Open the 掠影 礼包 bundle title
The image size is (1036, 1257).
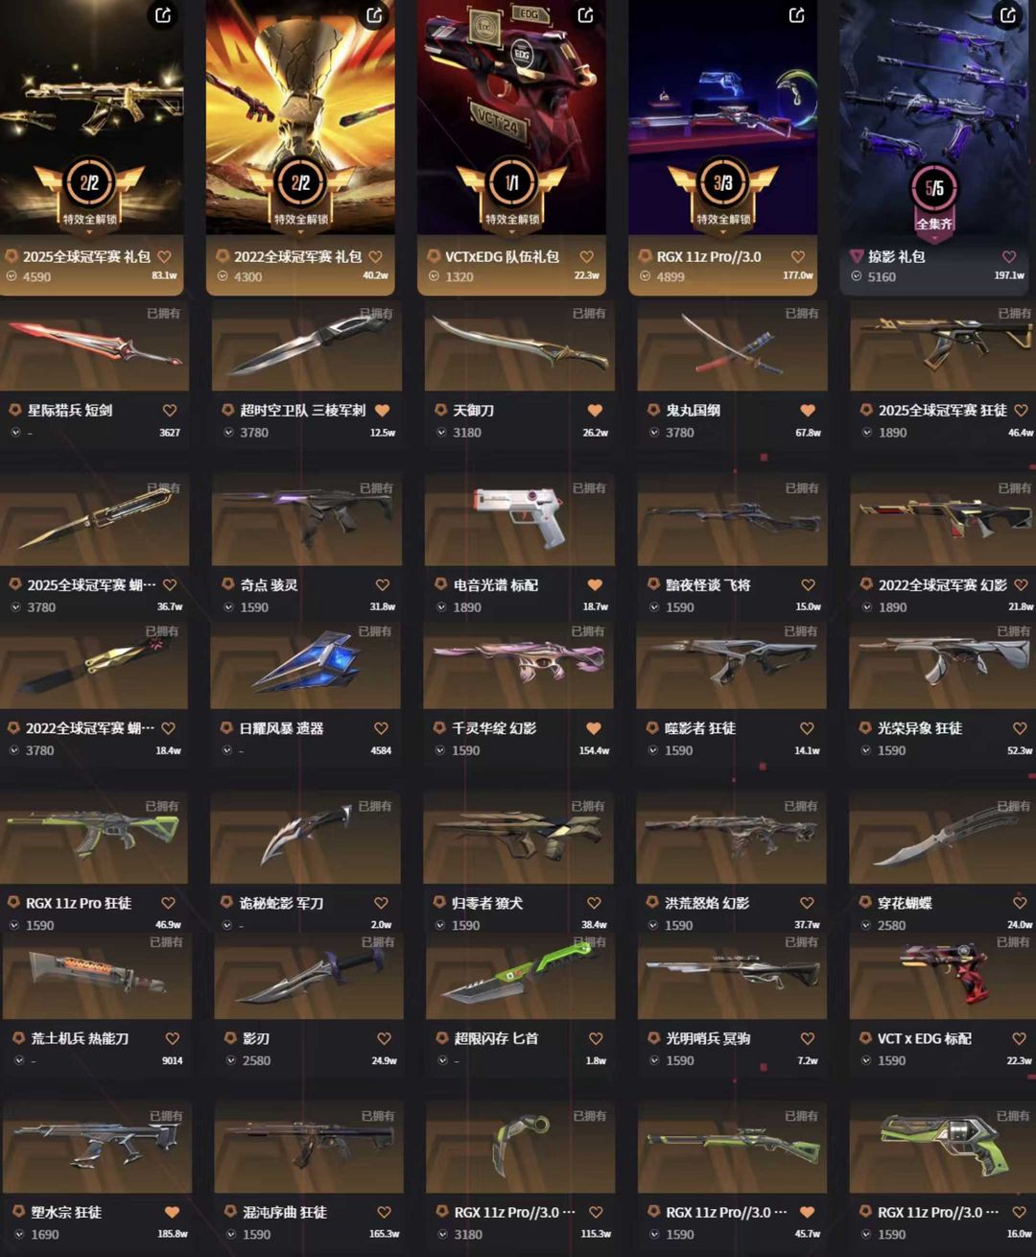pos(897,256)
